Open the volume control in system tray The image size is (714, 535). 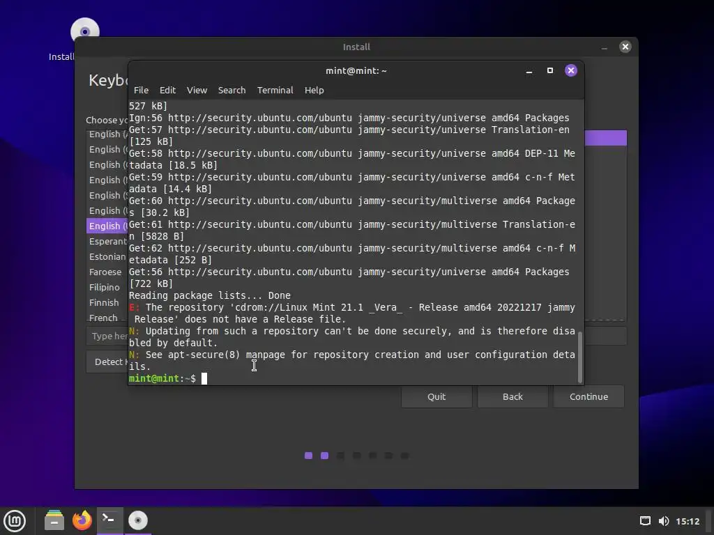click(664, 521)
